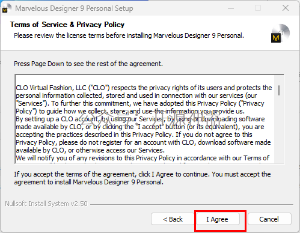The image size is (300, 233).
Task: Click the Please review the license terms subtitle
Action: coord(129,35)
